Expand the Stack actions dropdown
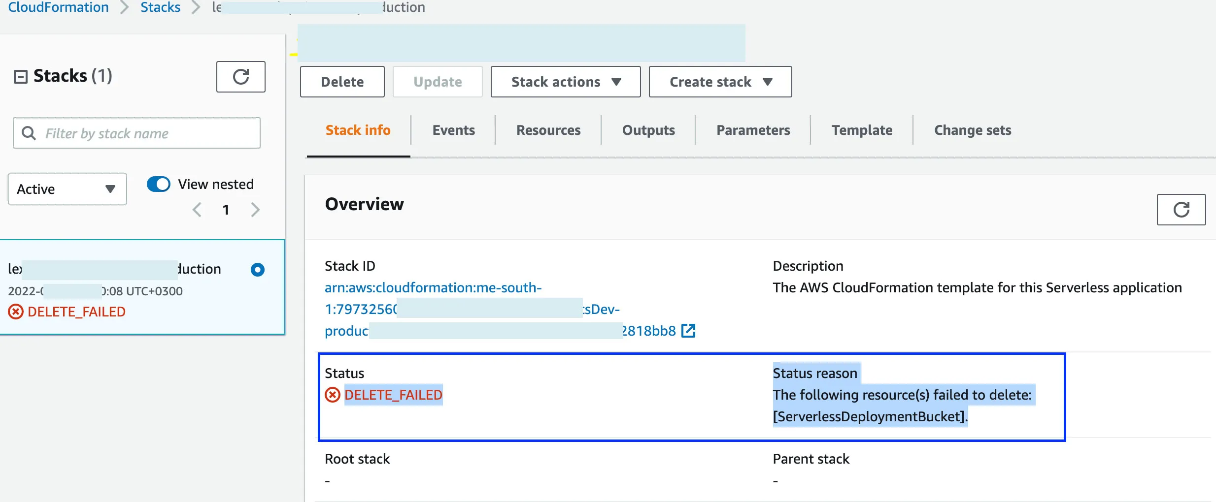Image resolution: width=1216 pixels, height=502 pixels. 565,82
